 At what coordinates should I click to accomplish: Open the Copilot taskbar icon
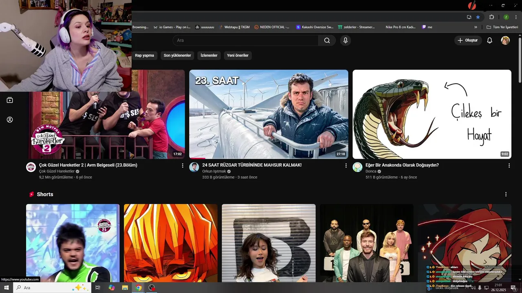tap(111, 288)
